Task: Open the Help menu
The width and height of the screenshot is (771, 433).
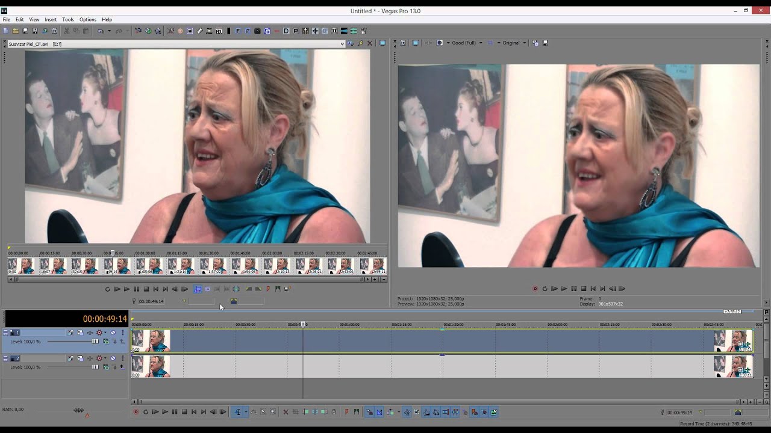Action: pyautogui.click(x=107, y=20)
